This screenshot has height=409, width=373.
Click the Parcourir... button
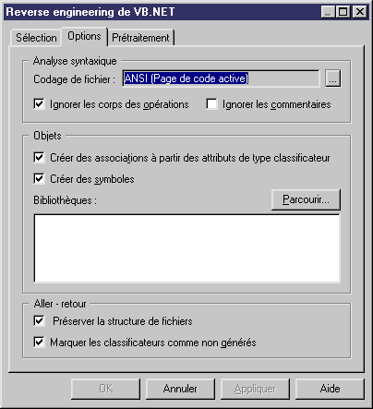(306, 200)
